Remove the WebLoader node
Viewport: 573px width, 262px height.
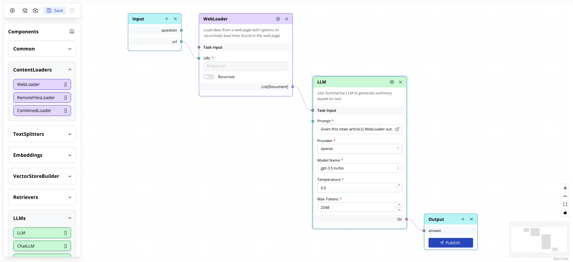click(x=287, y=19)
